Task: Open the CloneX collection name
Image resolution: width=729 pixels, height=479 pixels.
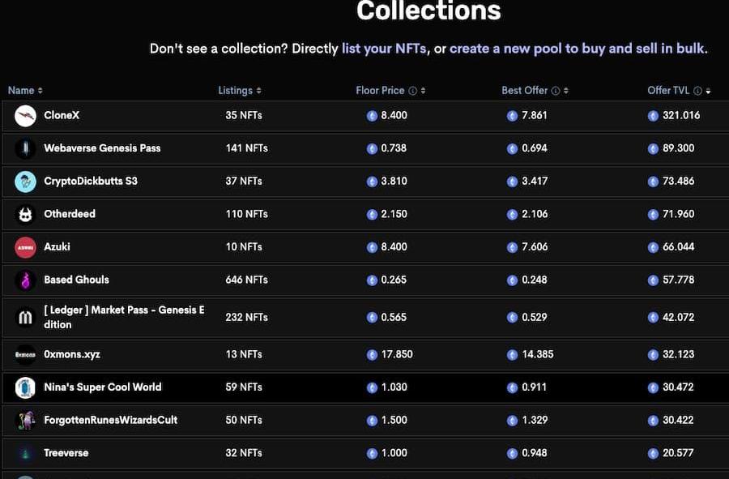Action: coord(62,115)
